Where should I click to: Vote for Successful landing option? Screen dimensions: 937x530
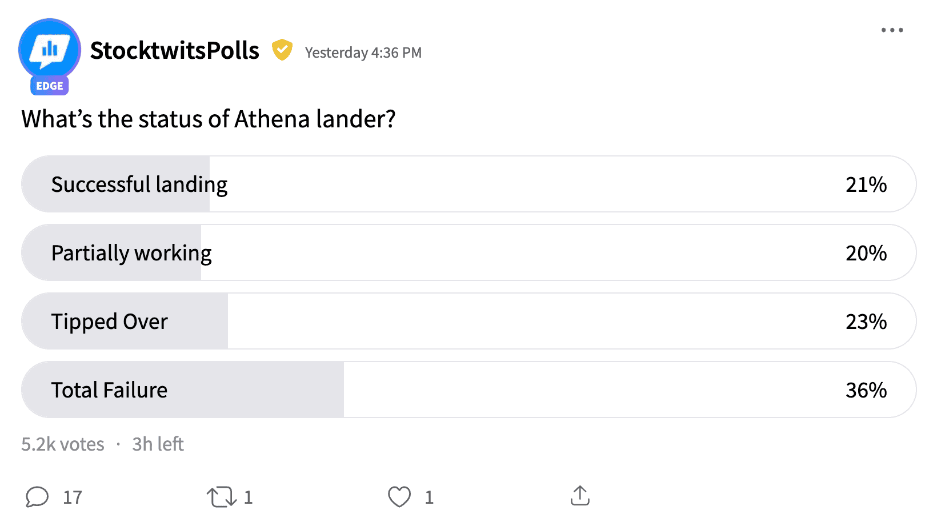tap(468, 184)
